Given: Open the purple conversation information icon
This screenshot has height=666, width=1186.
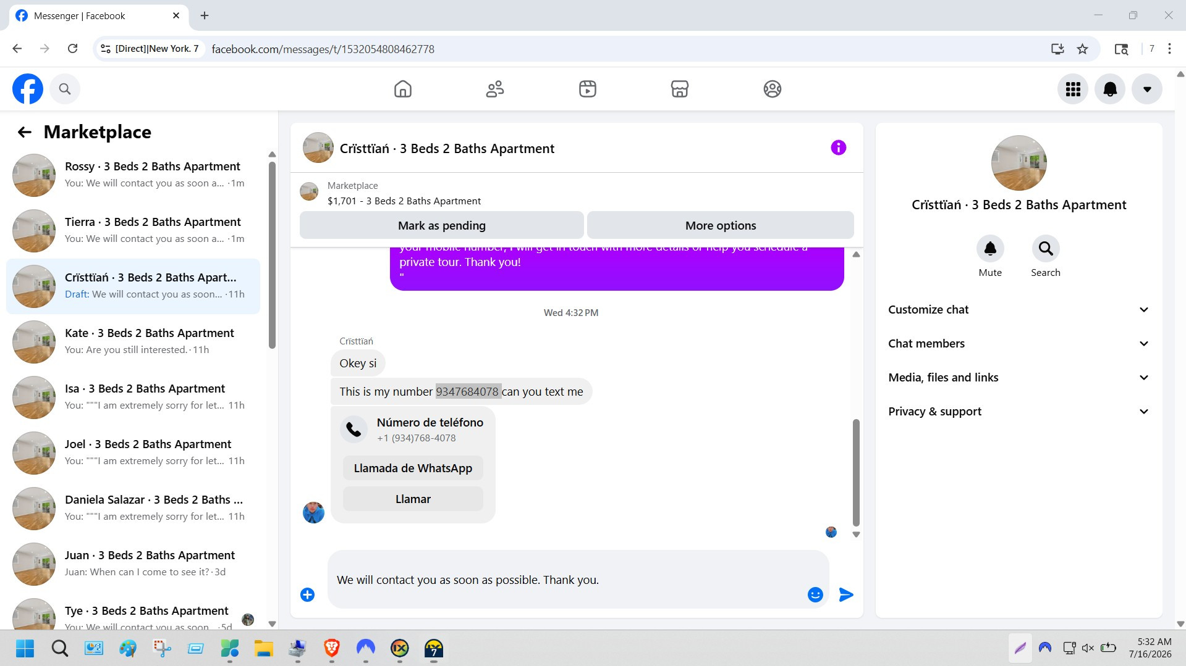Looking at the screenshot, I should click(838, 148).
